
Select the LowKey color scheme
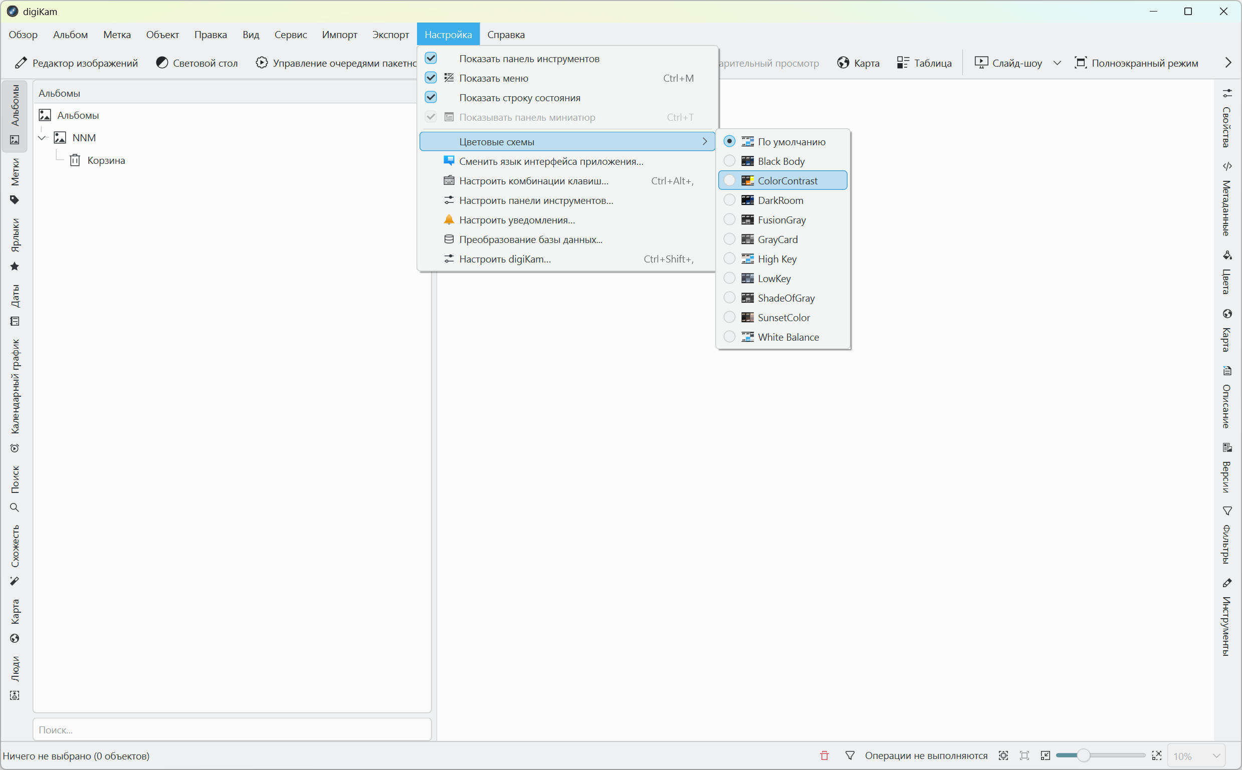click(x=783, y=278)
